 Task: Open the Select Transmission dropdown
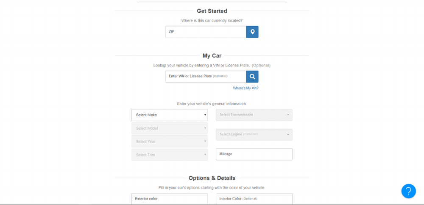pyautogui.click(x=254, y=115)
